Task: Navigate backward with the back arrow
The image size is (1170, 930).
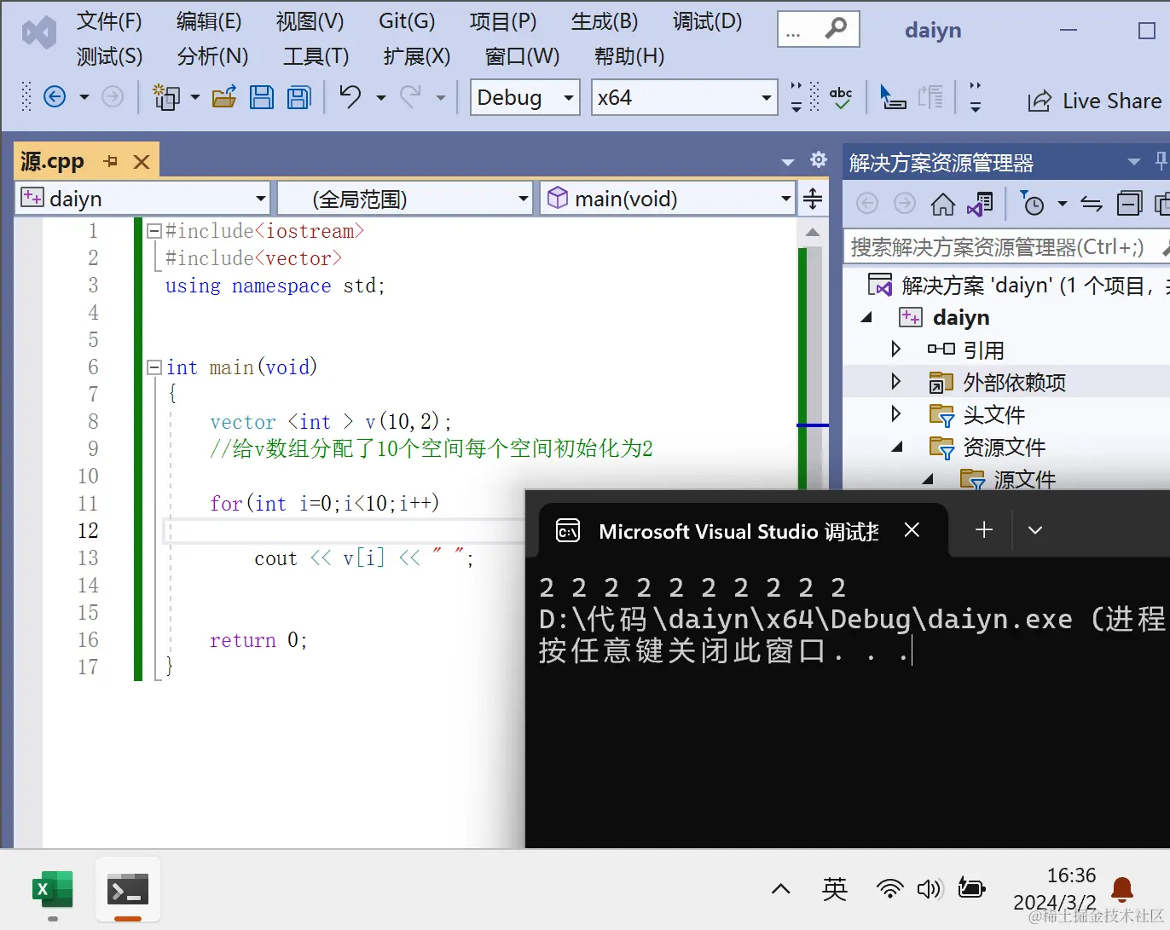Action: tap(55, 97)
